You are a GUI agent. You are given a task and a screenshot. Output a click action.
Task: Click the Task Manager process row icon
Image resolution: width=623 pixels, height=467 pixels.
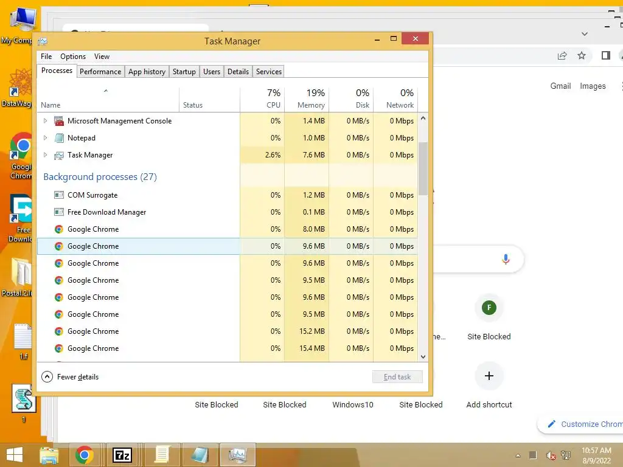[59, 155]
